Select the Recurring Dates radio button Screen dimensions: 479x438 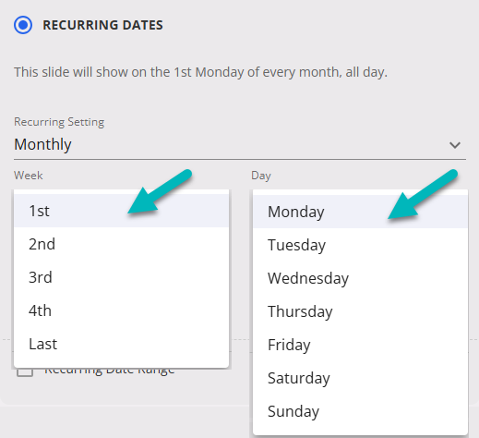pyautogui.click(x=23, y=25)
